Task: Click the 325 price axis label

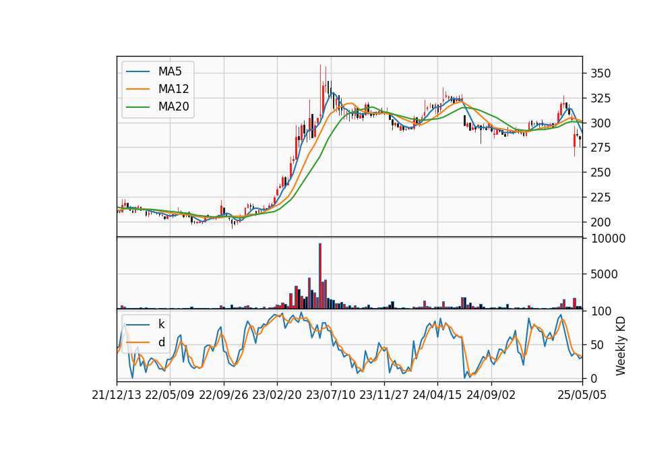Action: 600,98
